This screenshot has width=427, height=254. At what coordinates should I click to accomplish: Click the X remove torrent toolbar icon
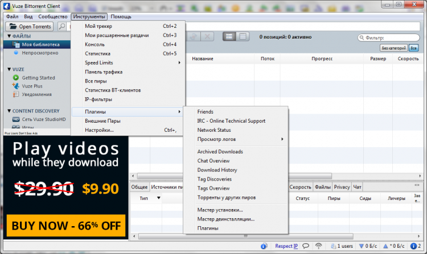(x=207, y=36)
